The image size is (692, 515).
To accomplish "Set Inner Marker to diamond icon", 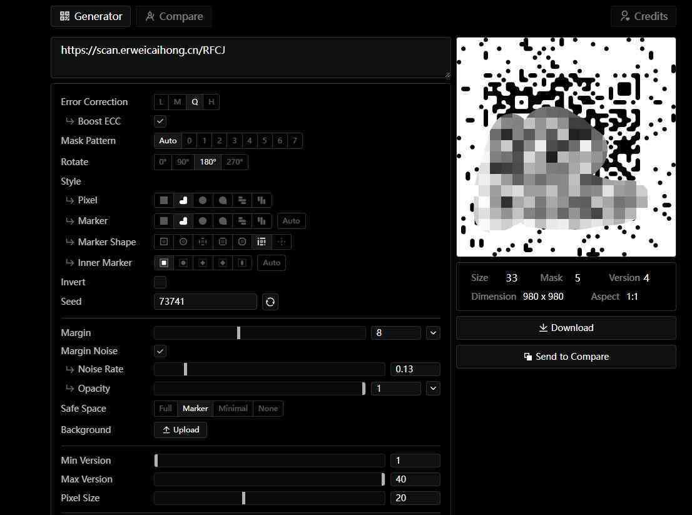I will pyautogui.click(x=223, y=263).
